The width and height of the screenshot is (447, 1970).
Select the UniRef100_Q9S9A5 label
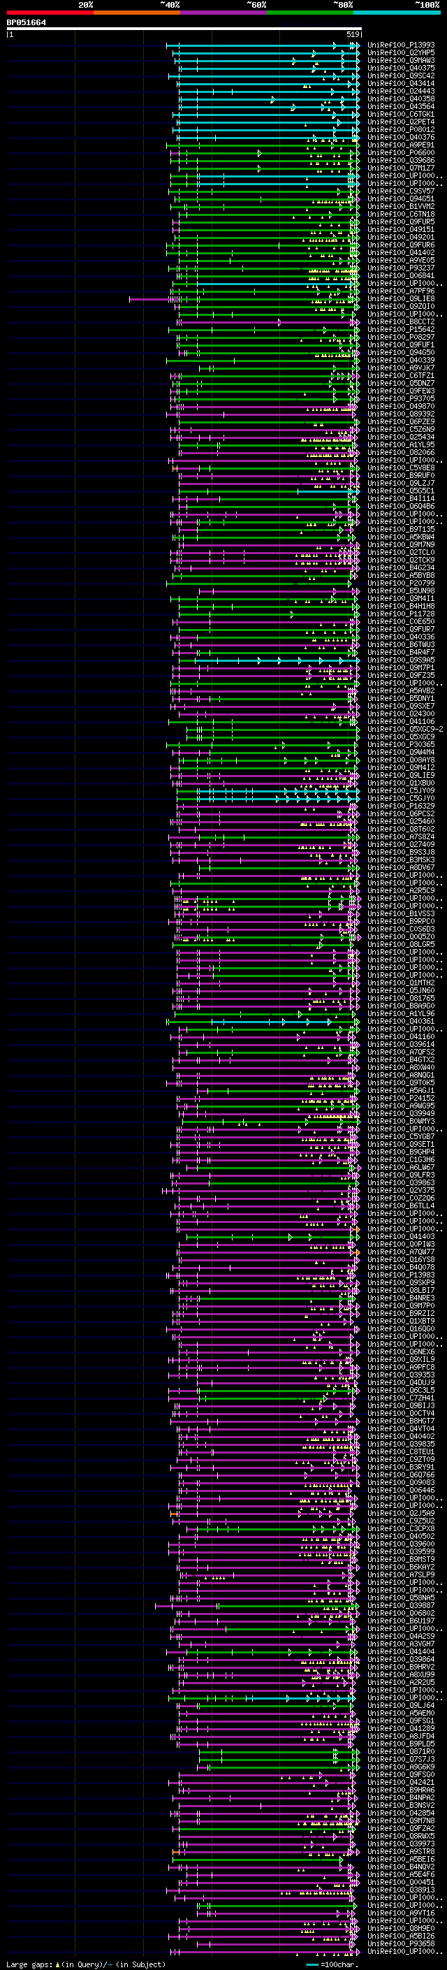(x=400, y=660)
